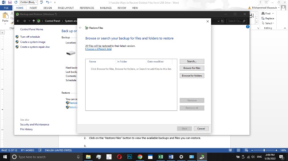
Task: Click the Turn off schedule link
Action: click(30, 37)
